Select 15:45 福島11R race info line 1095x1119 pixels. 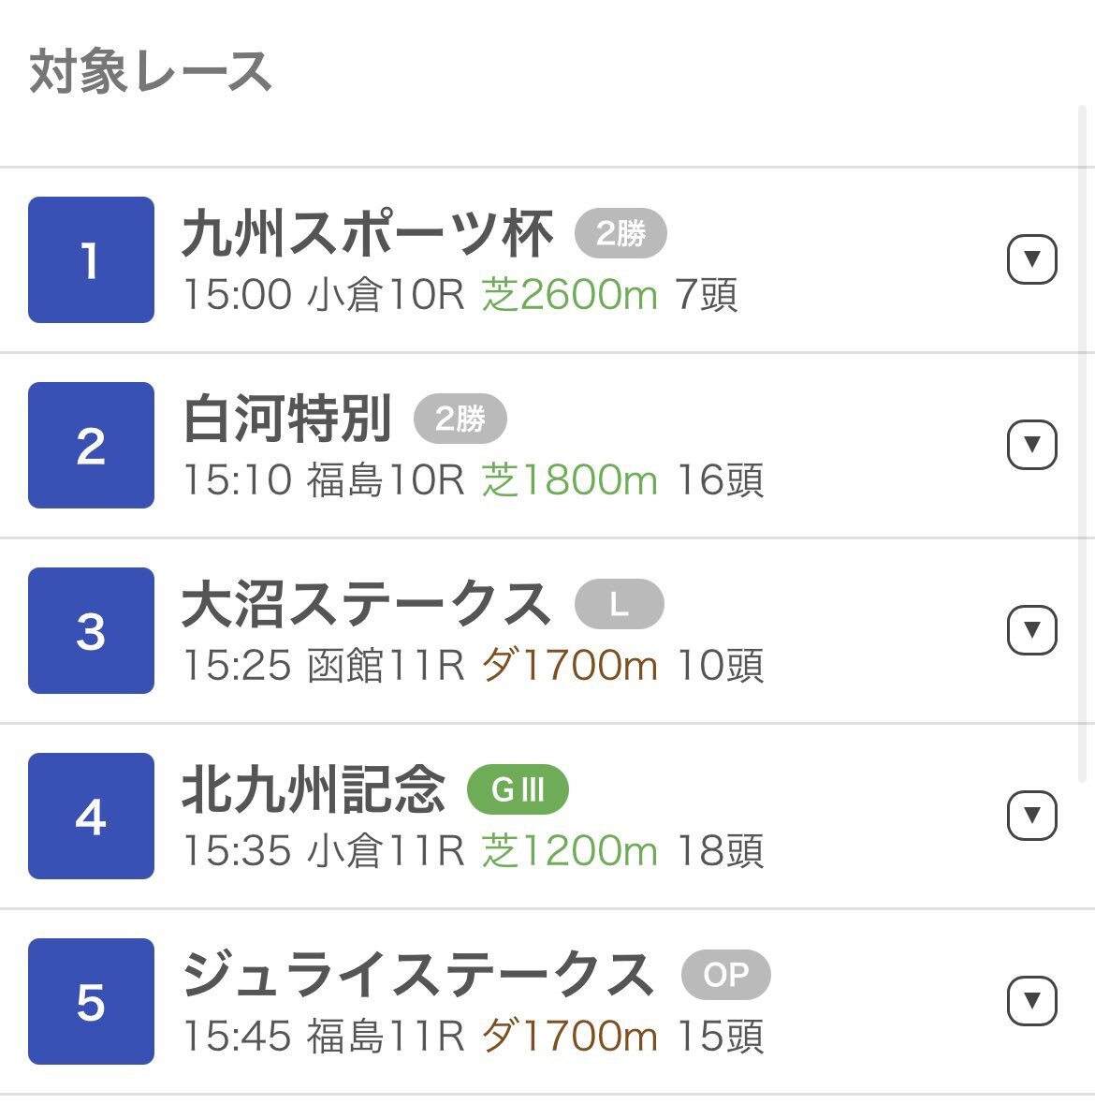(x=473, y=1037)
